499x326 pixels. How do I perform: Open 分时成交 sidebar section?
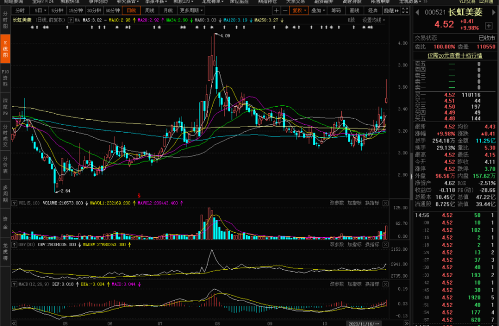coord(5,136)
